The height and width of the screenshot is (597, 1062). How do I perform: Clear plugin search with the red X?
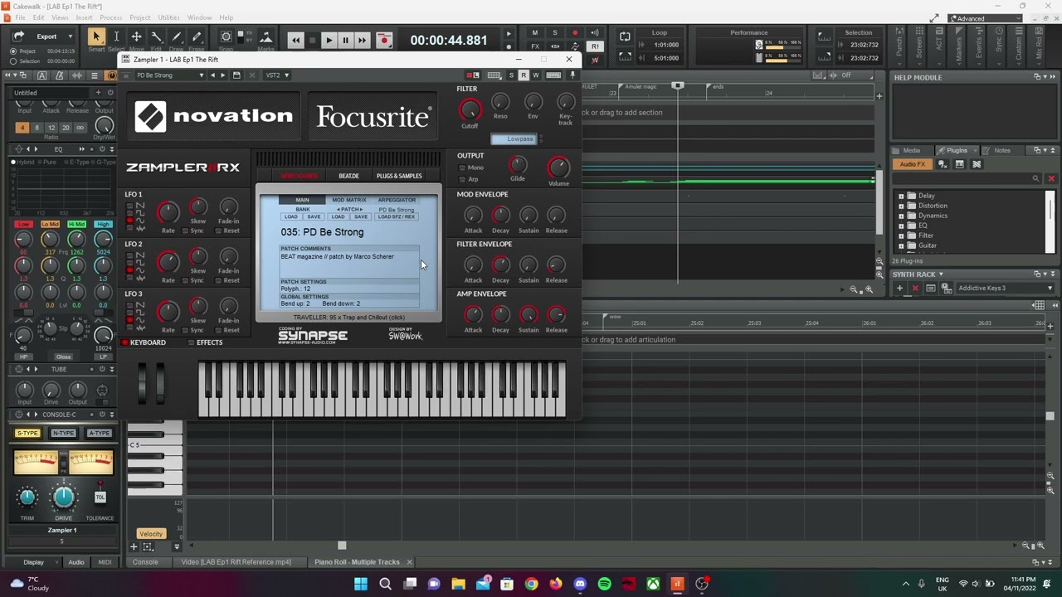point(1051,179)
